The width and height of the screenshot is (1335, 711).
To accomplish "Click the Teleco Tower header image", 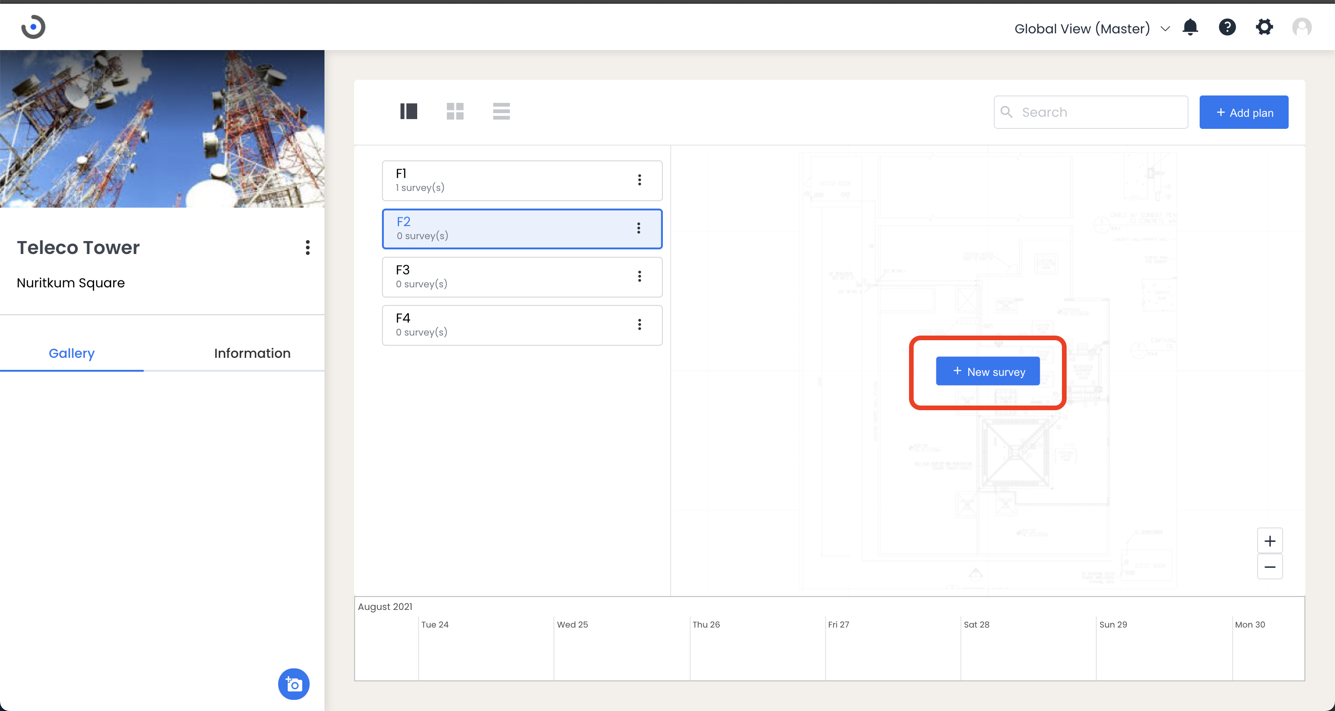I will (x=162, y=128).
